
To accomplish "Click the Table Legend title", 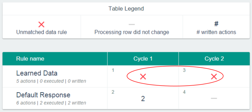I will point(126,9).
